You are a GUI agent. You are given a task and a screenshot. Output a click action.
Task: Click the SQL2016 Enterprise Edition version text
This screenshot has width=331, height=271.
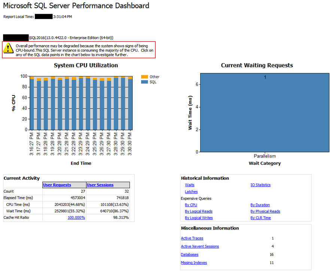72,38
